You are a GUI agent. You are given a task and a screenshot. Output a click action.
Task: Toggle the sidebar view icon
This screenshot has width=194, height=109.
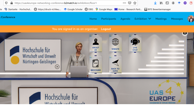click(167, 3)
